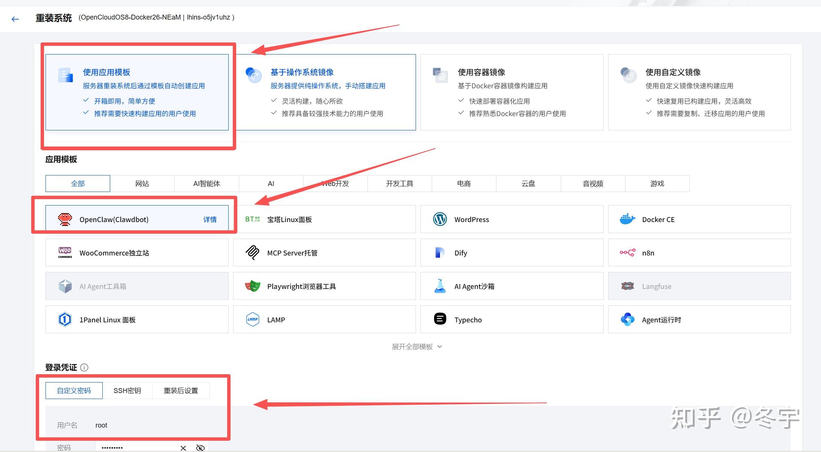The image size is (821, 452).
Task: Click the Docker CE whale icon
Action: (627, 219)
